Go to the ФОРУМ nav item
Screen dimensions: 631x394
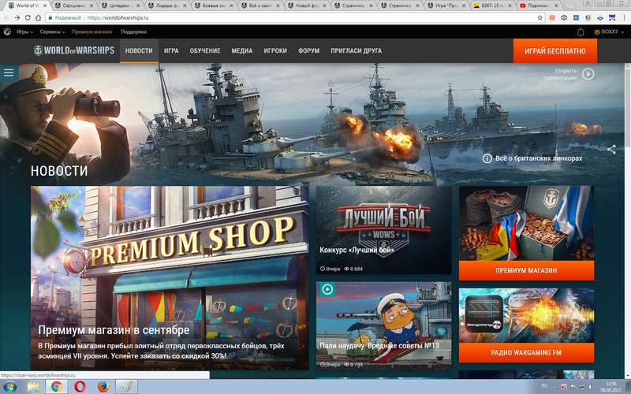point(308,50)
